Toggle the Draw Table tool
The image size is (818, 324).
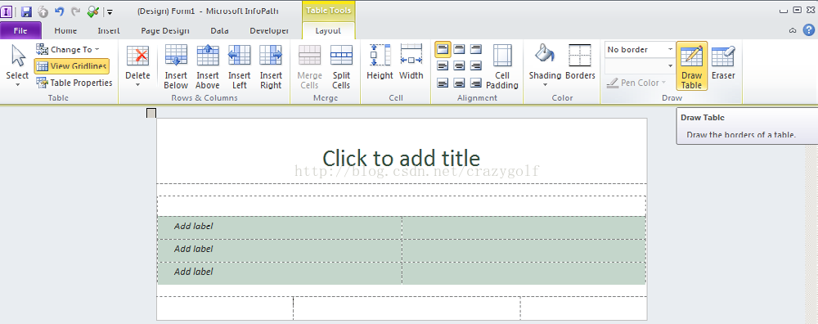692,66
